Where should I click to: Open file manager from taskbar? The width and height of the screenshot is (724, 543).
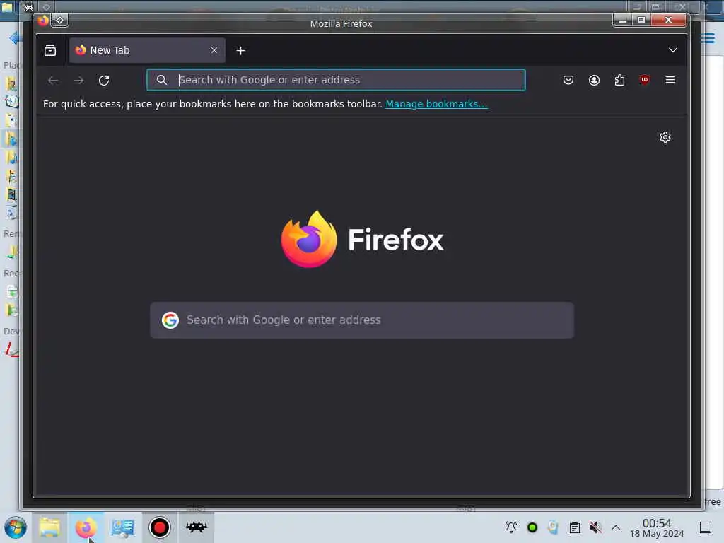49,527
